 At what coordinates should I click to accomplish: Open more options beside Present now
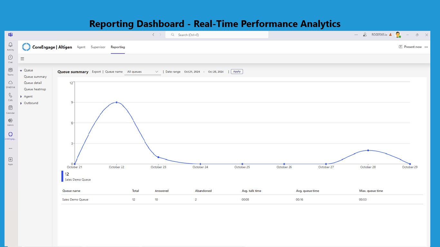point(426,47)
